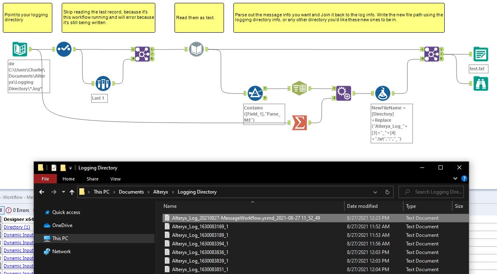Select the Output Data tool writing test.txt

click(x=480, y=53)
